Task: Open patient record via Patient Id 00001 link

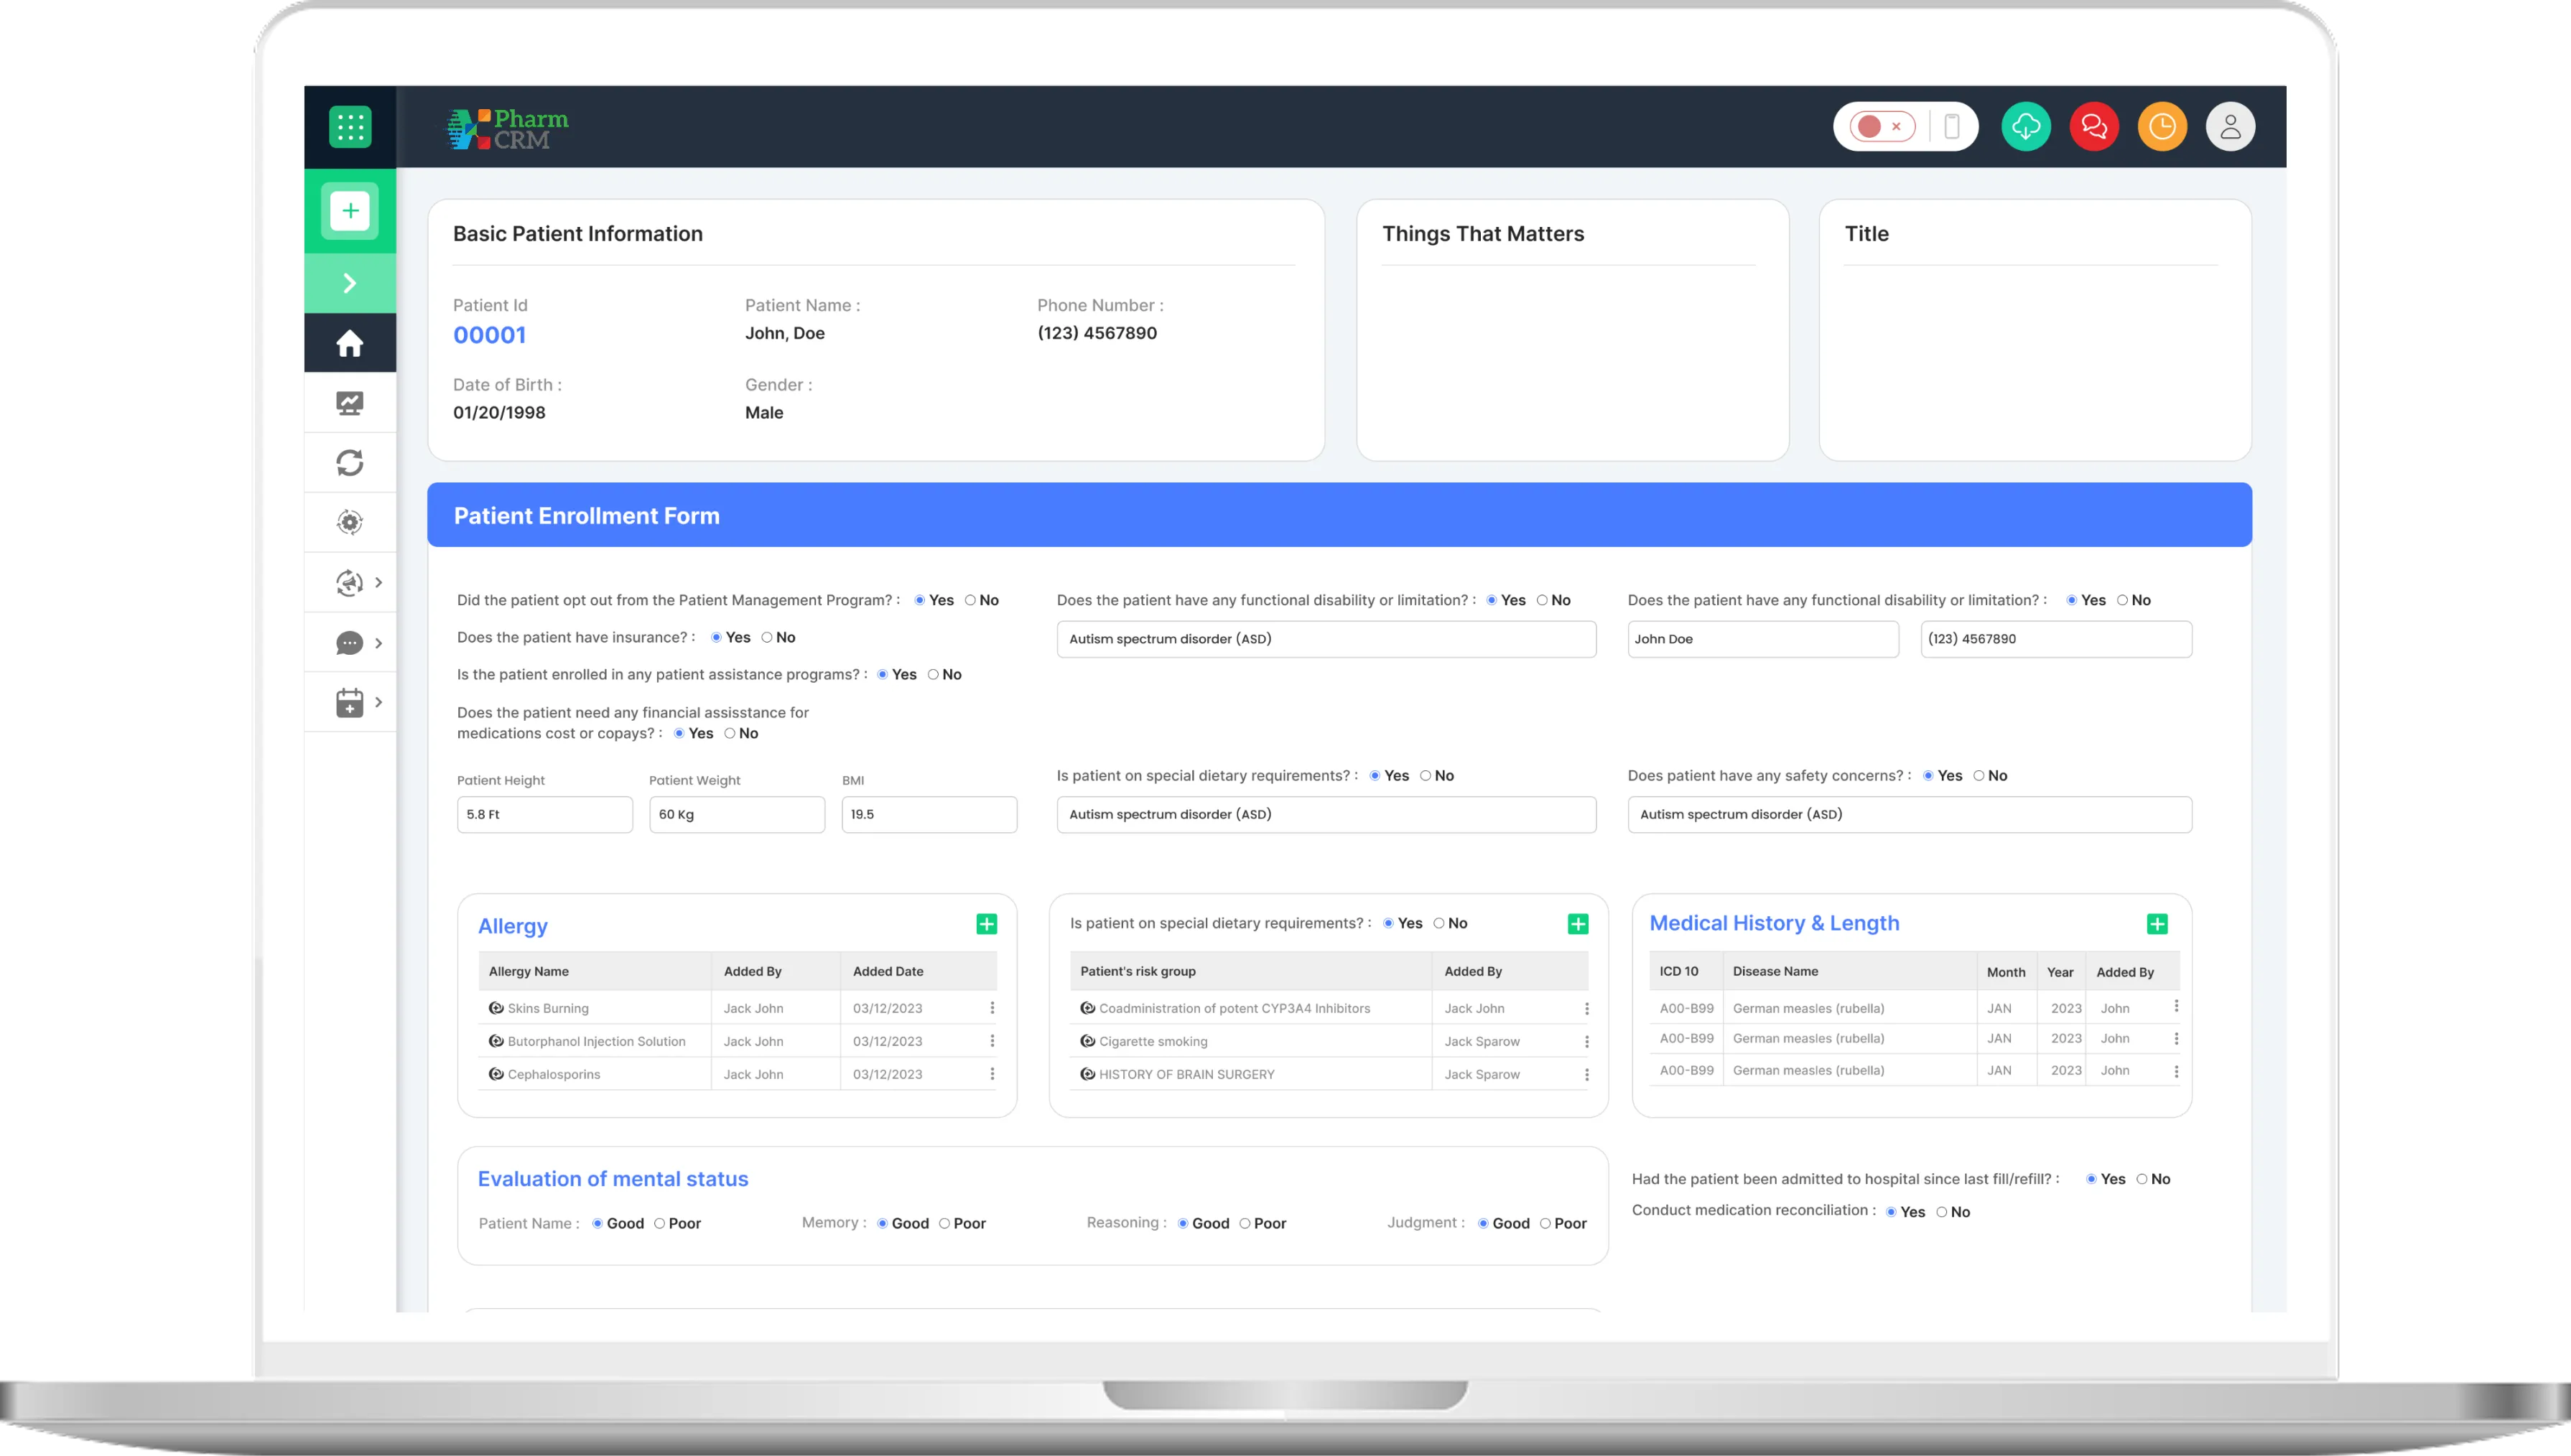Action: [489, 335]
